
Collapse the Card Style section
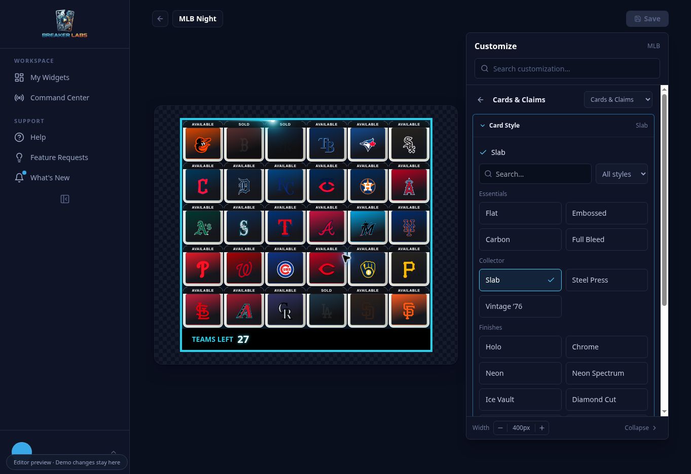563,126
